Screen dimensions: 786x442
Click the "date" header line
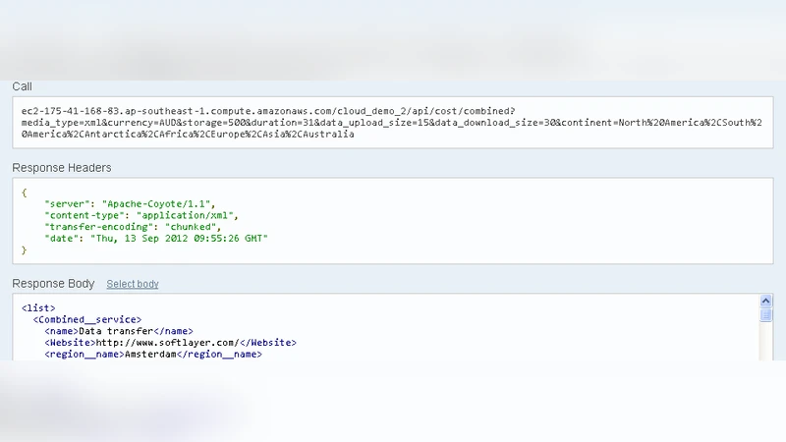click(156, 238)
